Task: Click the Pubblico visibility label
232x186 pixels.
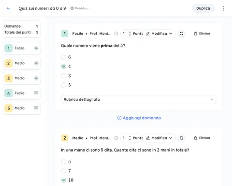Action: click(x=79, y=8)
